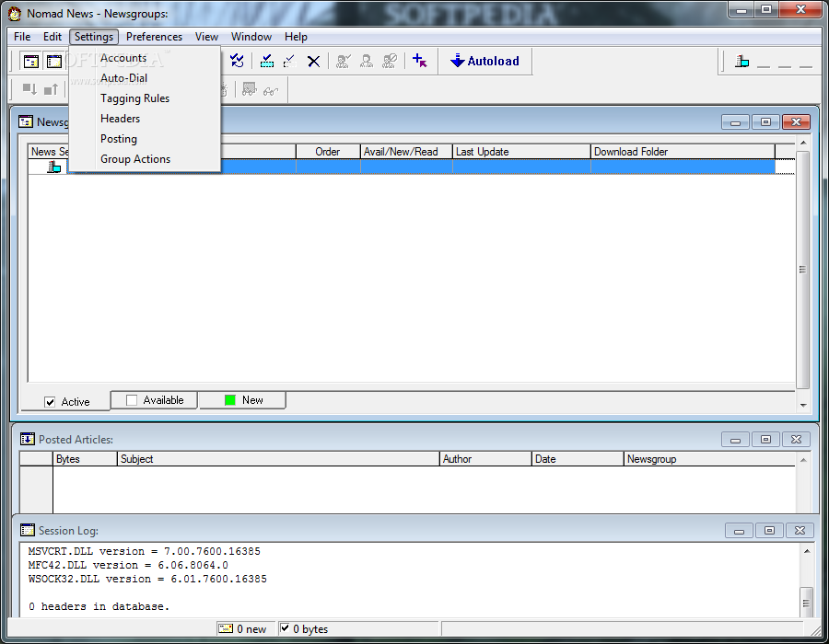Maximize the Posted Articles window
The width and height of the screenshot is (829, 644).
click(x=765, y=439)
